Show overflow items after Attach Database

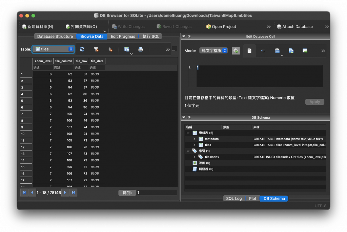pyautogui.click(x=327, y=27)
